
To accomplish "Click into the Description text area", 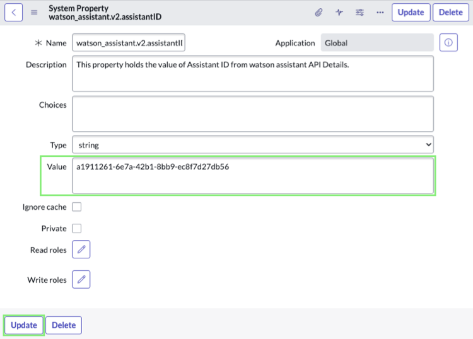I will (x=253, y=74).
